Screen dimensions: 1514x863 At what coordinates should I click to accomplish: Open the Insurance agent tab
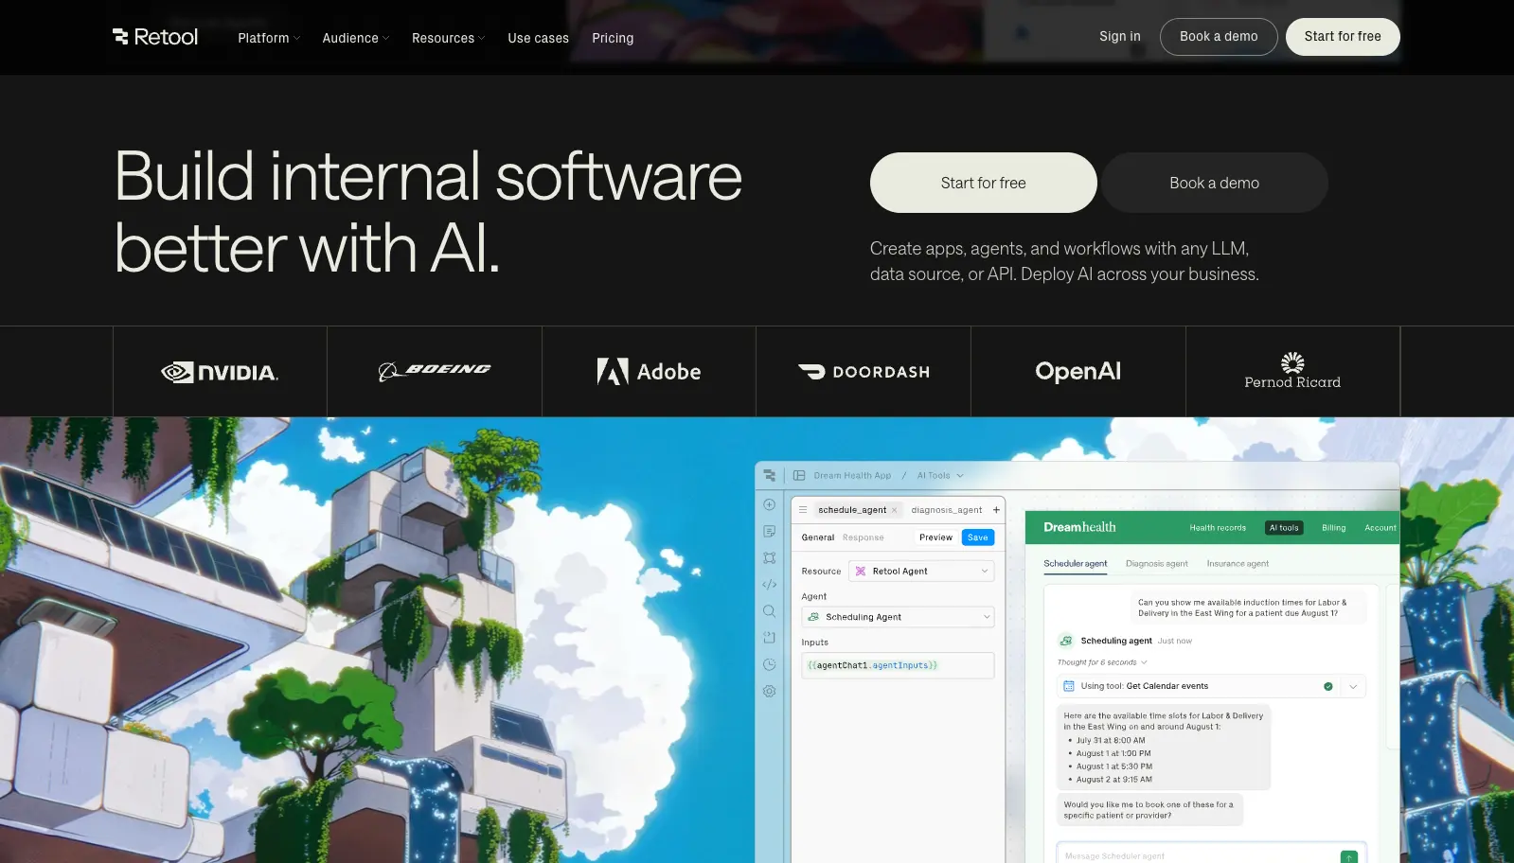1238,563
